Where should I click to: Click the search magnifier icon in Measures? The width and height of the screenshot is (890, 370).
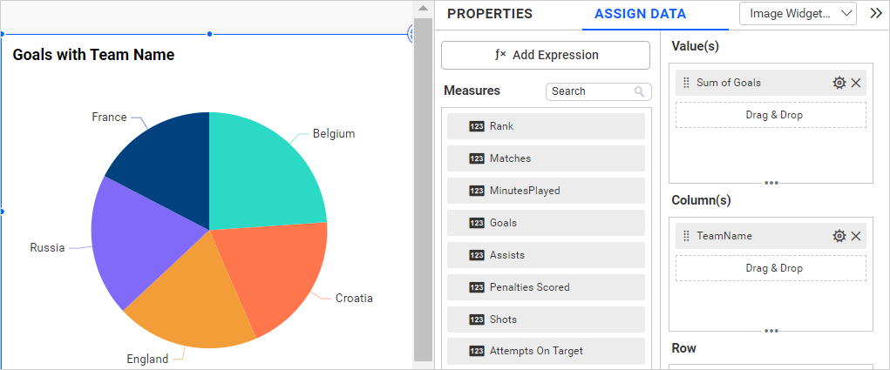(x=640, y=91)
